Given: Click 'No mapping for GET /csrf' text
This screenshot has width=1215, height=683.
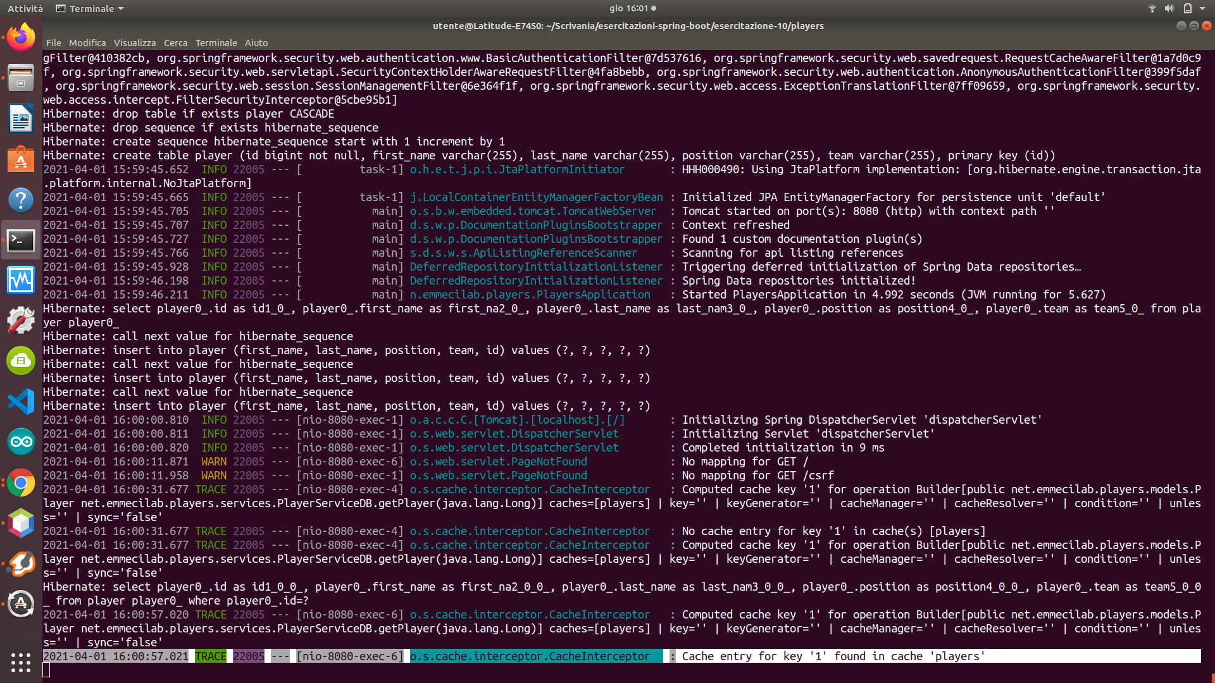Looking at the screenshot, I should [758, 476].
